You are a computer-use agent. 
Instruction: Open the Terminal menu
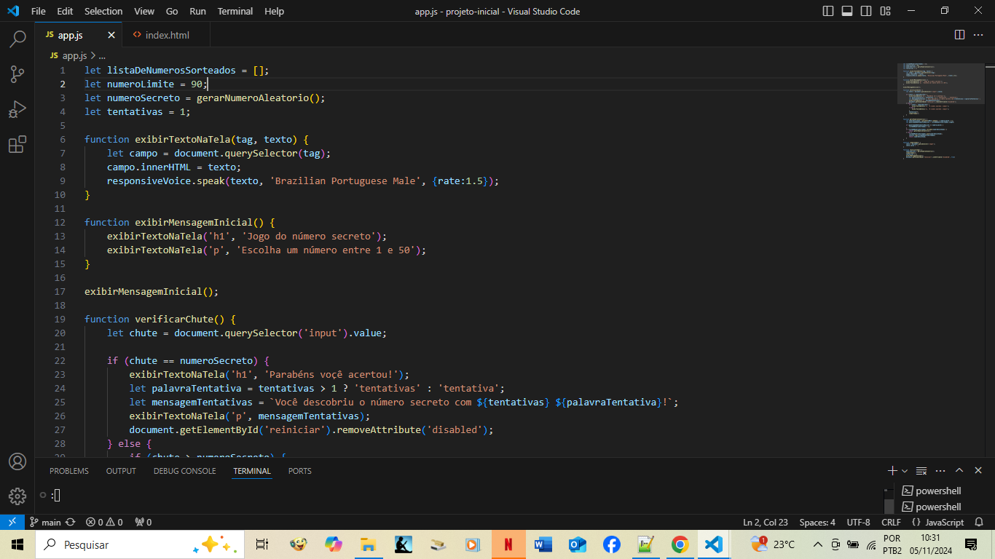[x=235, y=11]
